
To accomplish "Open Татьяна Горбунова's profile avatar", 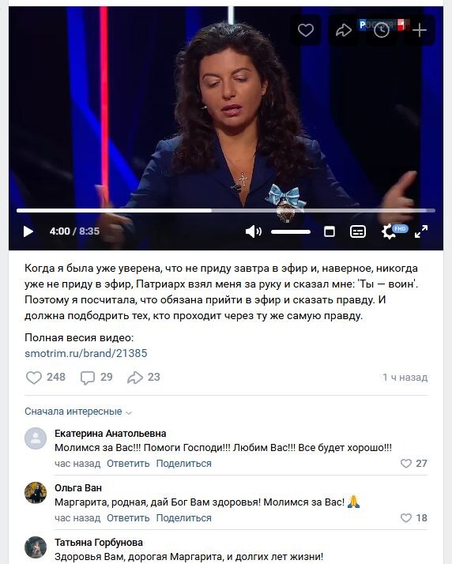I will [x=36, y=547].
